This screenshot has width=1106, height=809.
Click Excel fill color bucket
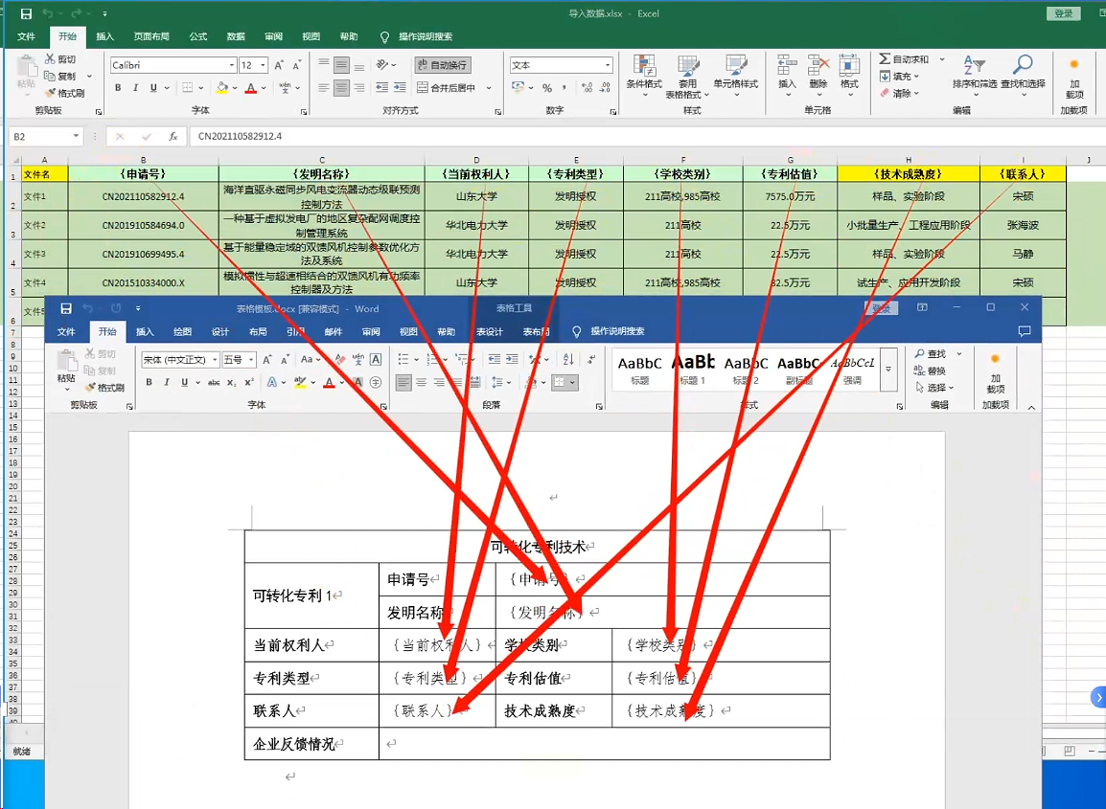click(x=221, y=88)
